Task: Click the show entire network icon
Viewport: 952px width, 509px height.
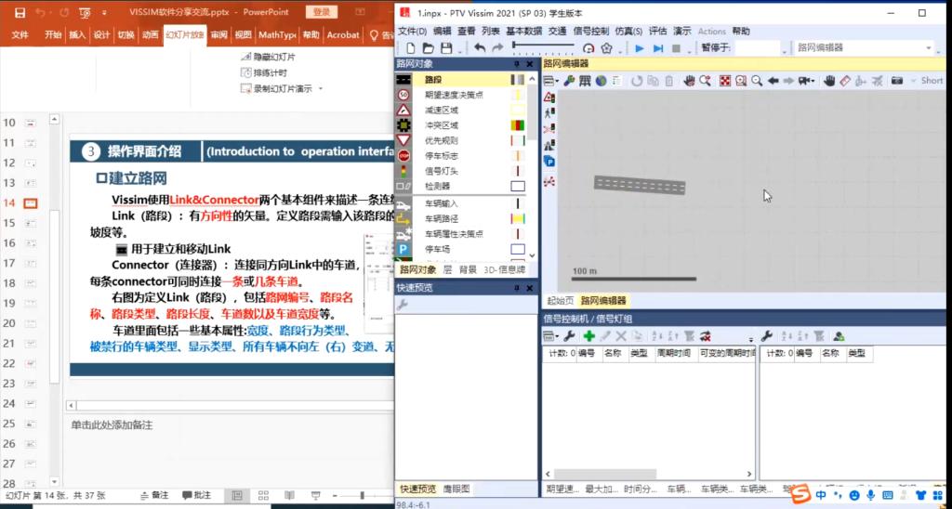Action: (725, 81)
